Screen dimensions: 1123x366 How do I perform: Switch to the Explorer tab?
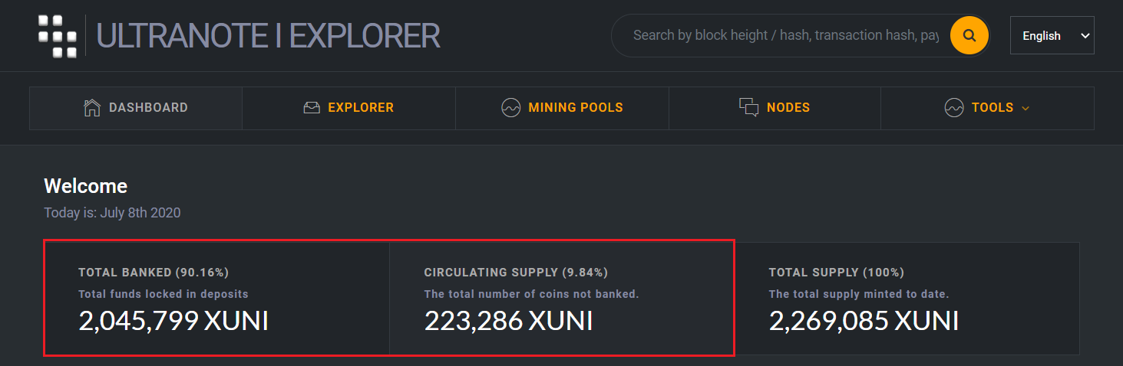pyautogui.click(x=349, y=108)
